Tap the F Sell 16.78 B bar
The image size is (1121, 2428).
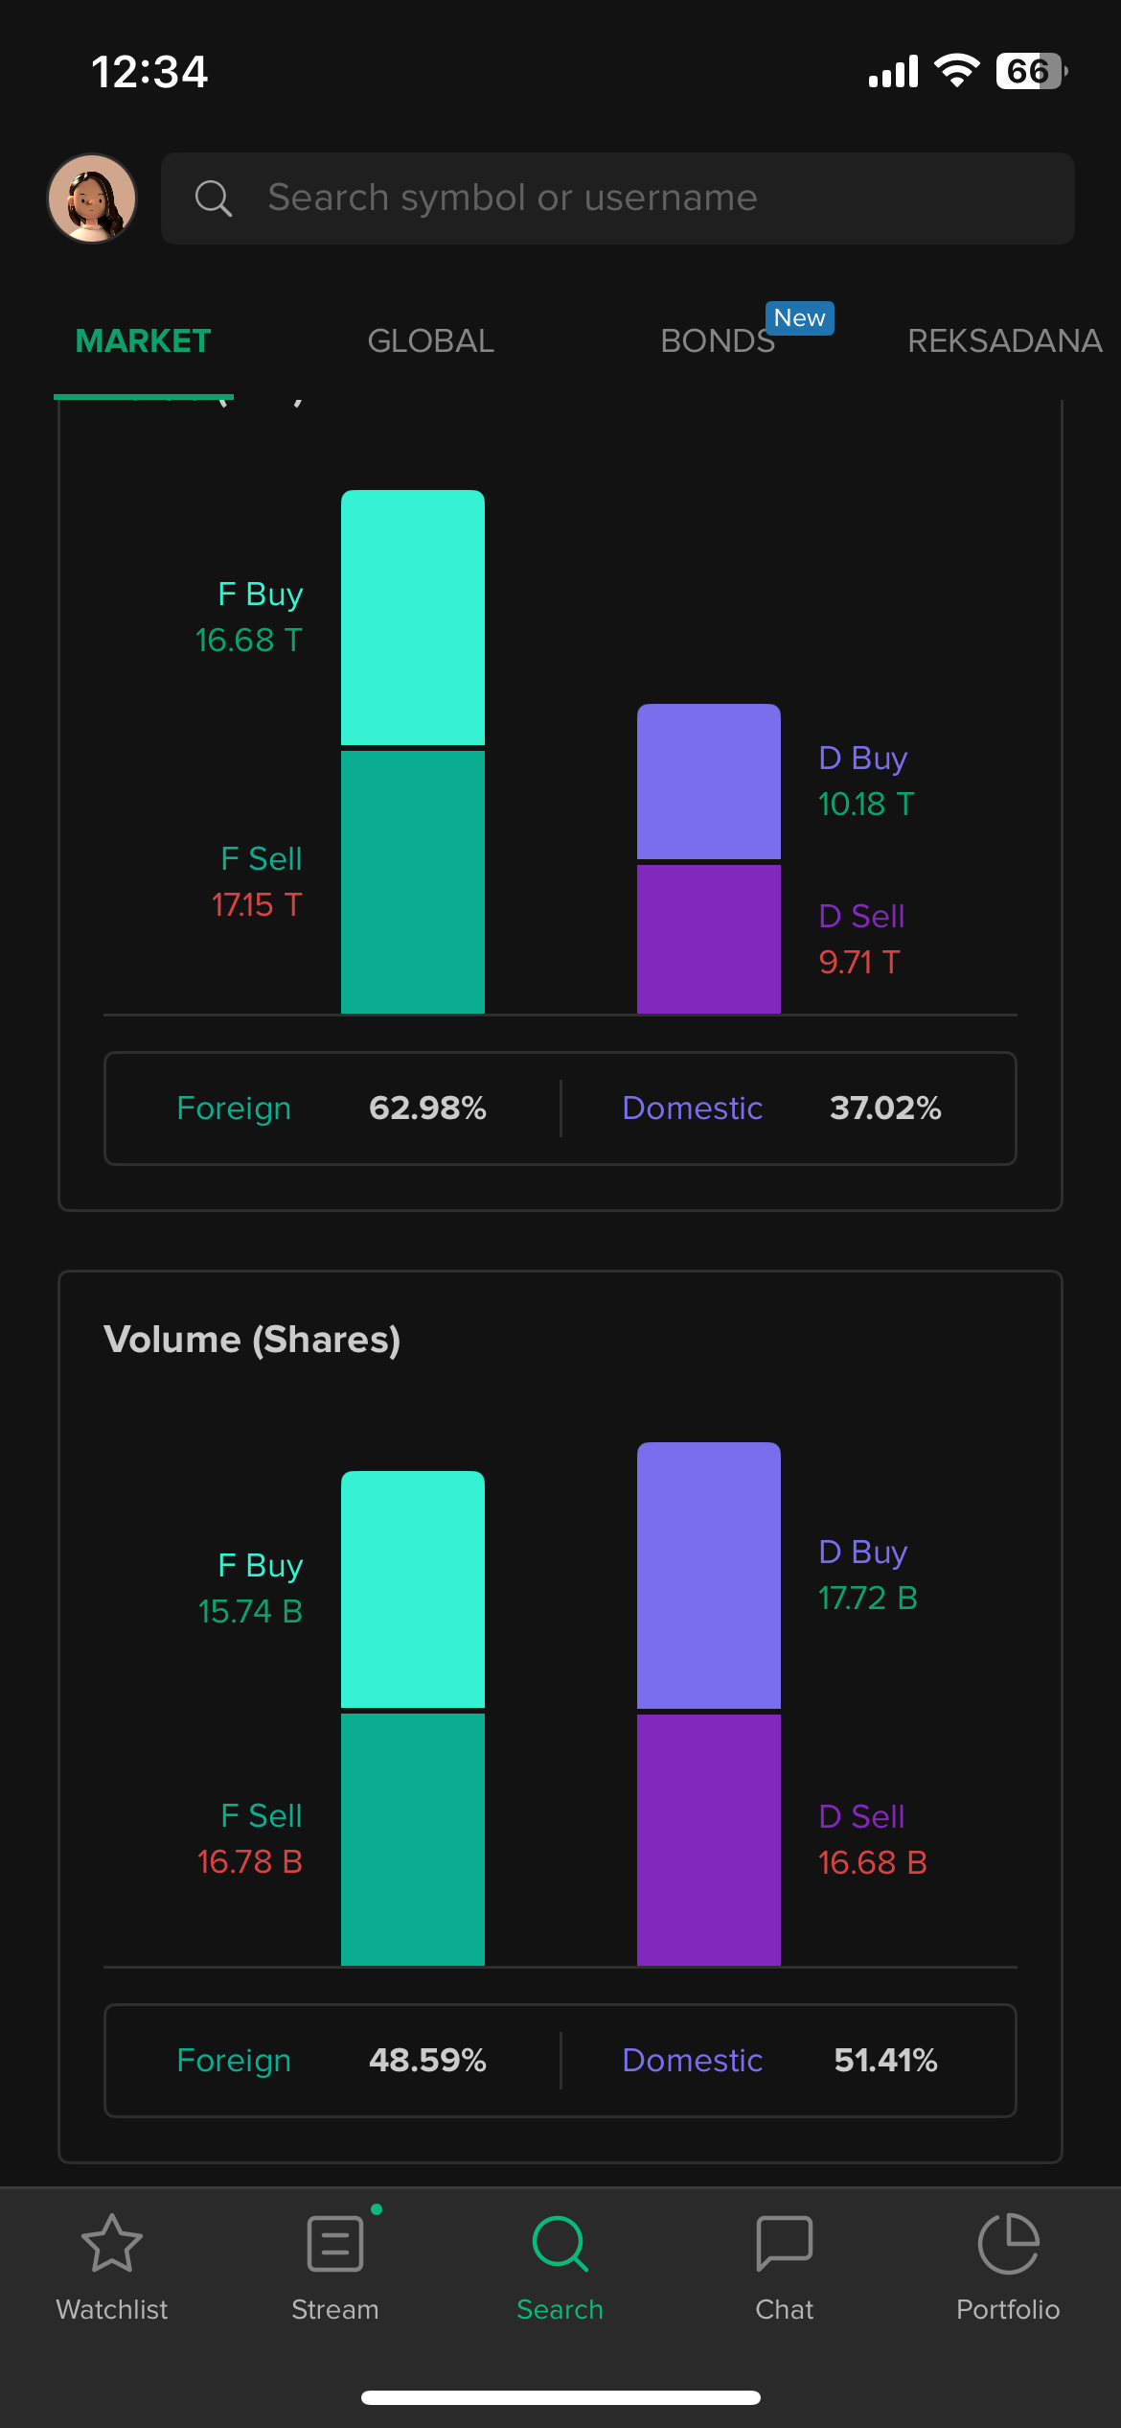[413, 1839]
